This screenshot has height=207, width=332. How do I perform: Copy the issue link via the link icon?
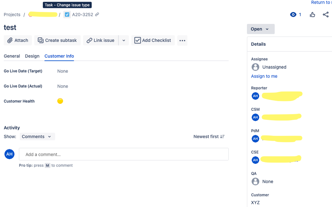coord(96,14)
